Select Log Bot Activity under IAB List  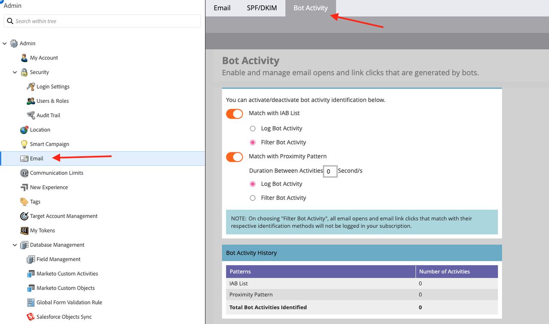(x=253, y=128)
